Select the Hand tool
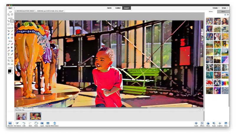 pos(12,14)
